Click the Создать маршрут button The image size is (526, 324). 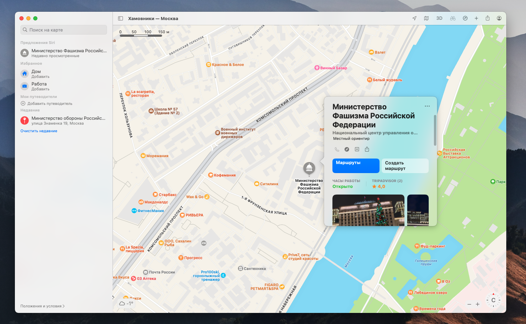[405, 166]
